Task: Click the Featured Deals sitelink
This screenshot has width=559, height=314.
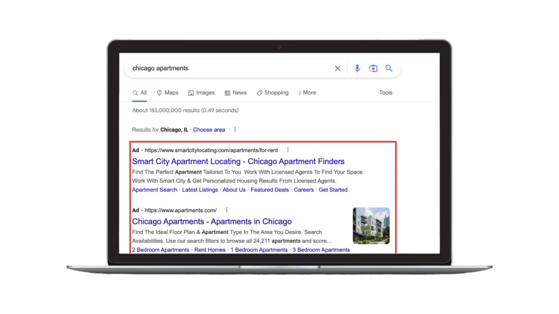Action: pyautogui.click(x=270, y=189)
